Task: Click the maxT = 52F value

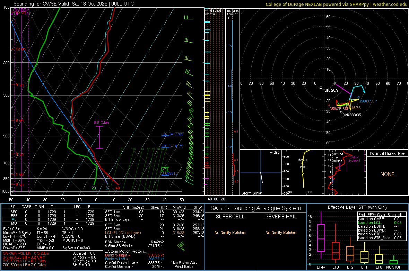Action: click(x=46, y=240)
